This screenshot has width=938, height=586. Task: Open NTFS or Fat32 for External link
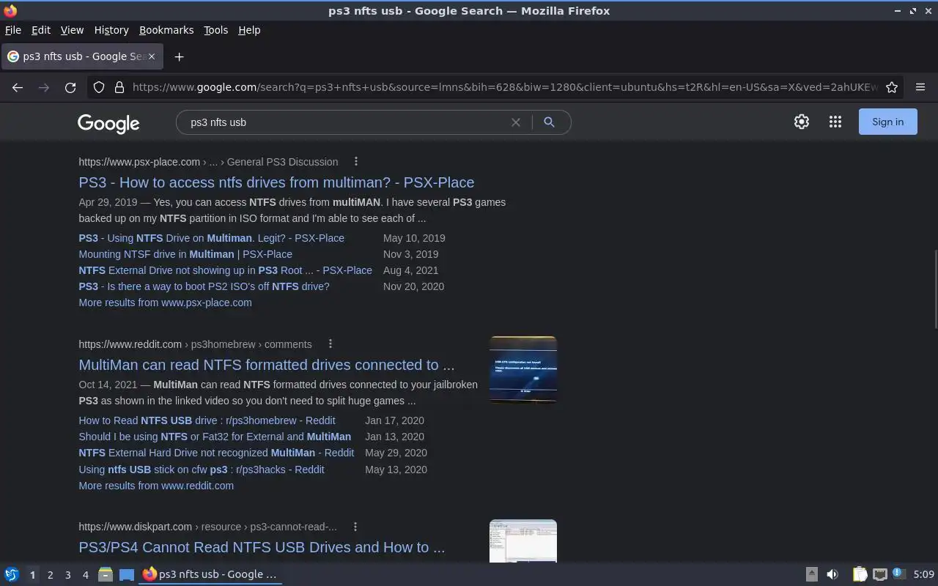click(215, 437)
